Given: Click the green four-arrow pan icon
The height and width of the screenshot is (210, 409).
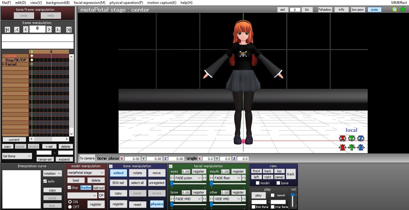Looking at the screenshot, I should pos(403,10).
